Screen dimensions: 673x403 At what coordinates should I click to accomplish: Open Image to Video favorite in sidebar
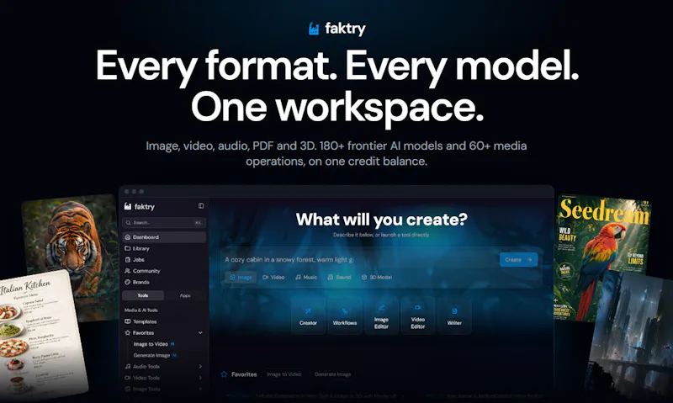(154, 344)
